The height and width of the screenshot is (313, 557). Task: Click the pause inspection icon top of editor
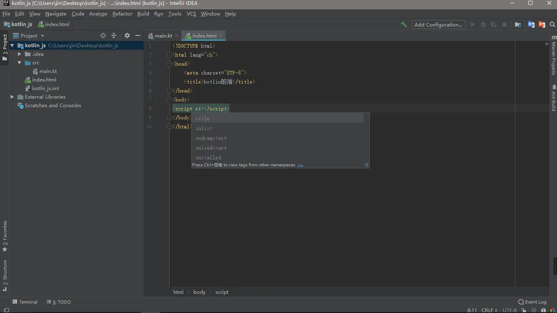tap(547, 44)
